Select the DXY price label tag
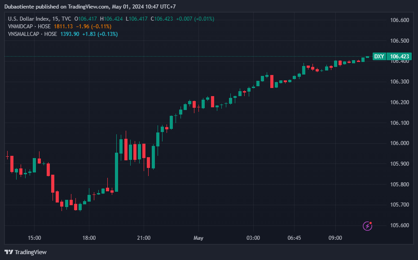The image size is (418, 260). point(379,57)
